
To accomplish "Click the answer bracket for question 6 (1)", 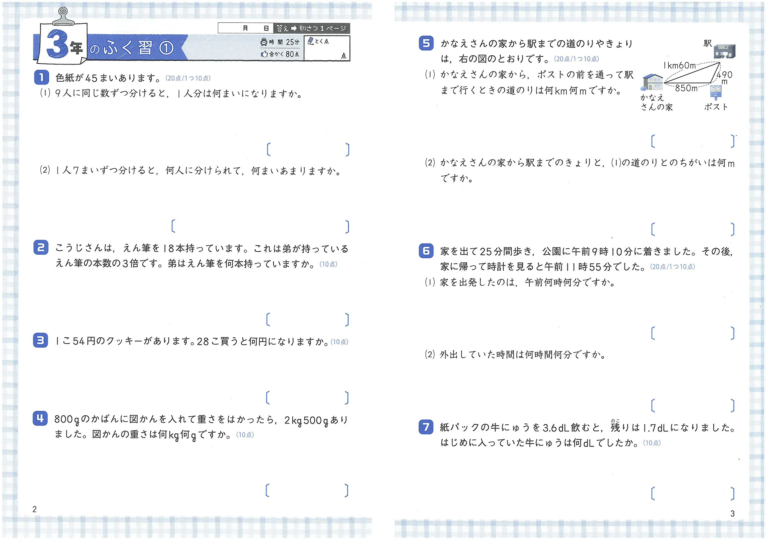I will (x=693, y=333).
